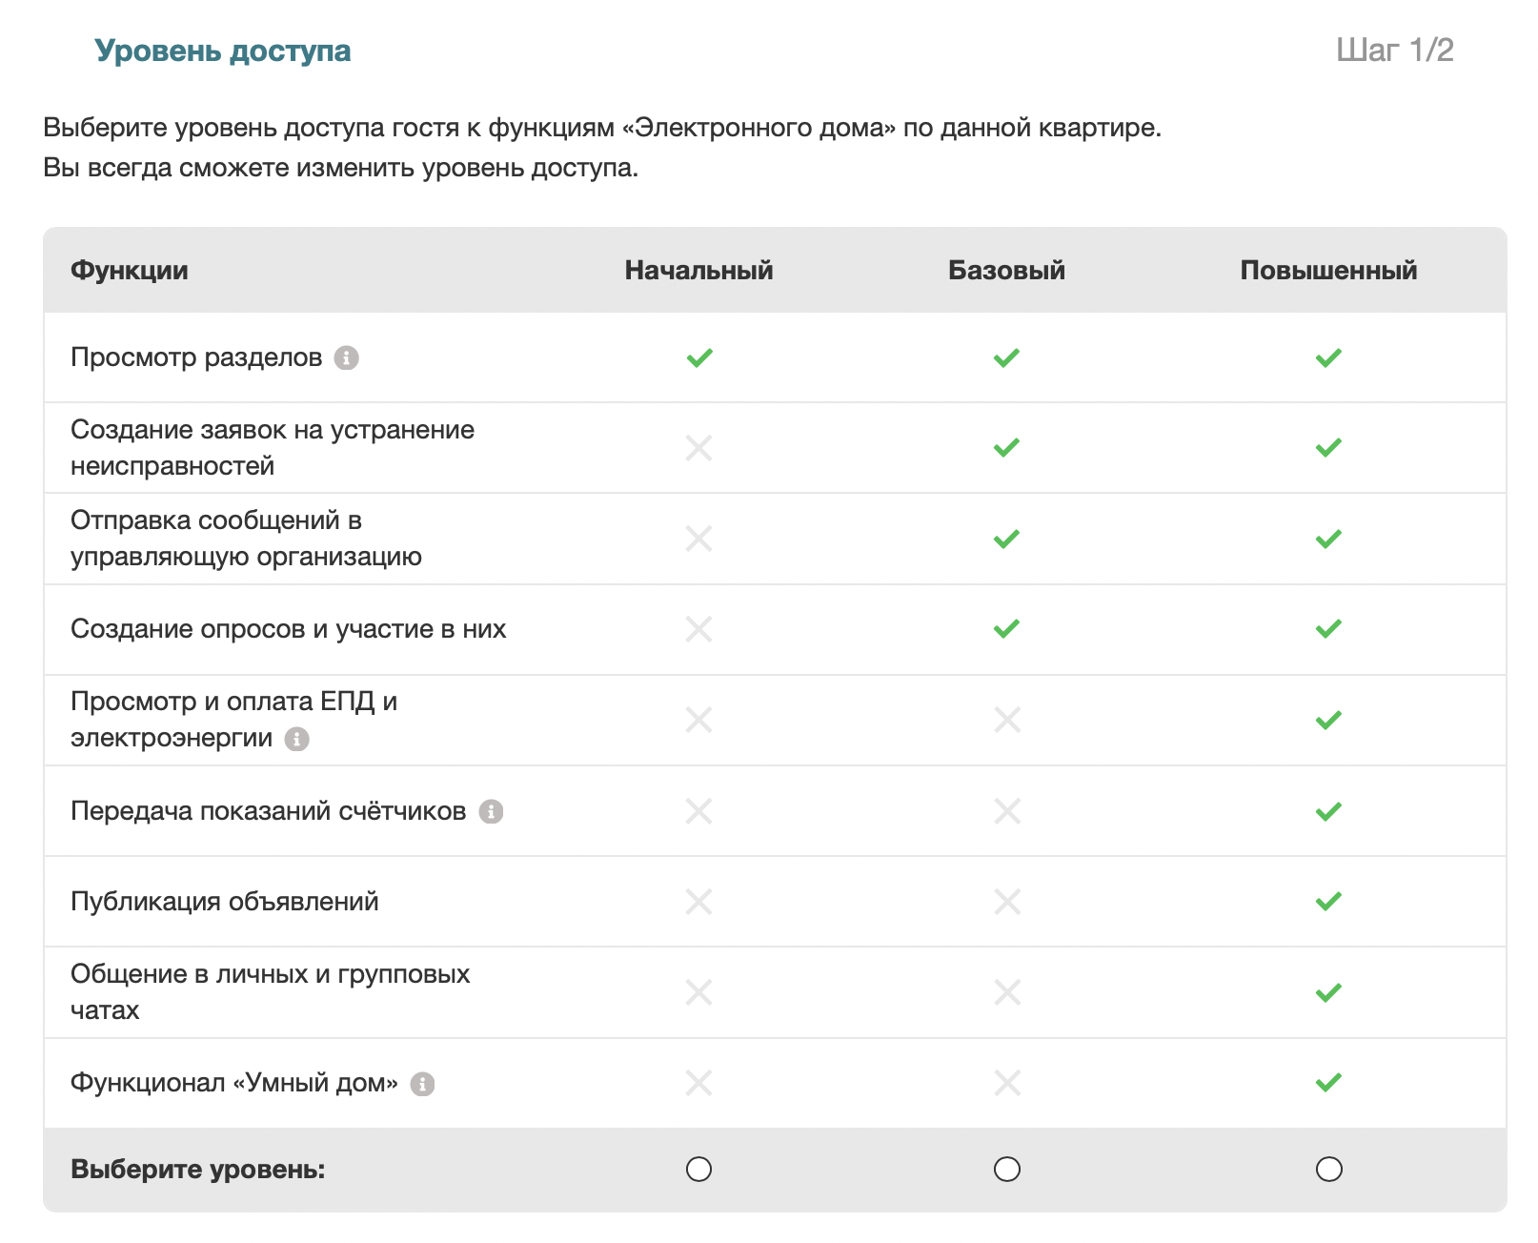Click Начальный cross for Отправка сообщений row
Viewport: 1538px width, 1243px height.
(699, 539)
